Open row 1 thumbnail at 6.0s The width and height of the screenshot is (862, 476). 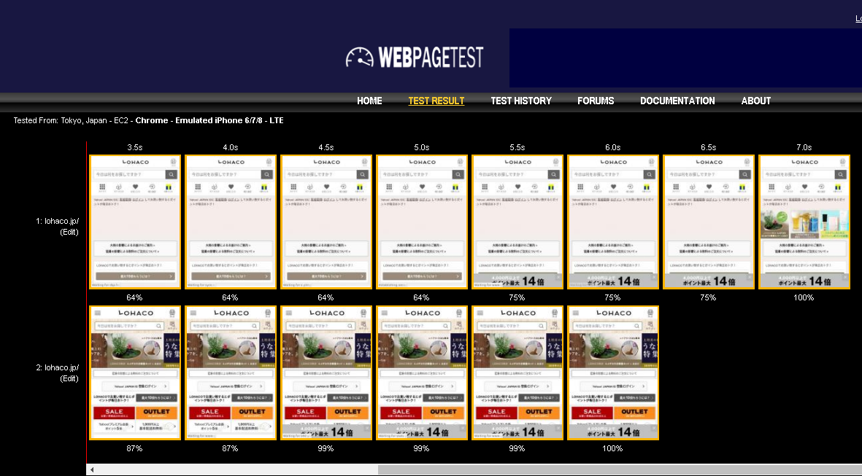613,222
